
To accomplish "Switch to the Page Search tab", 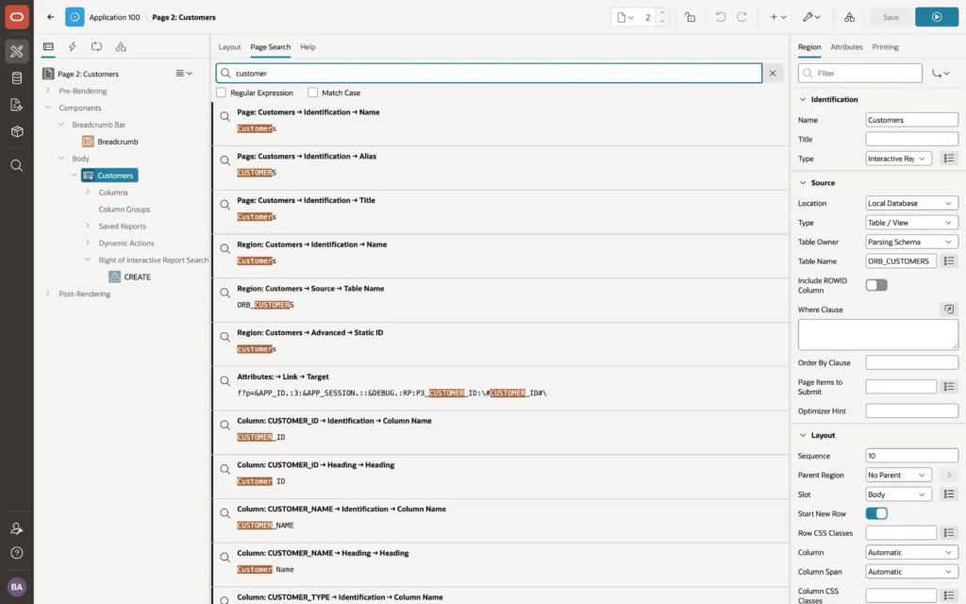I will tap(270, 47).
